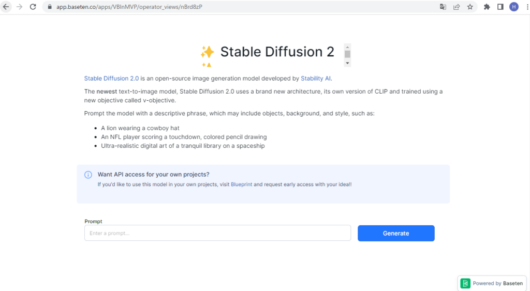This screenshot has width=530, height=291.
Task: Open the Stable Diffusion 2.0 link
Action: click(x=111, y=79)
